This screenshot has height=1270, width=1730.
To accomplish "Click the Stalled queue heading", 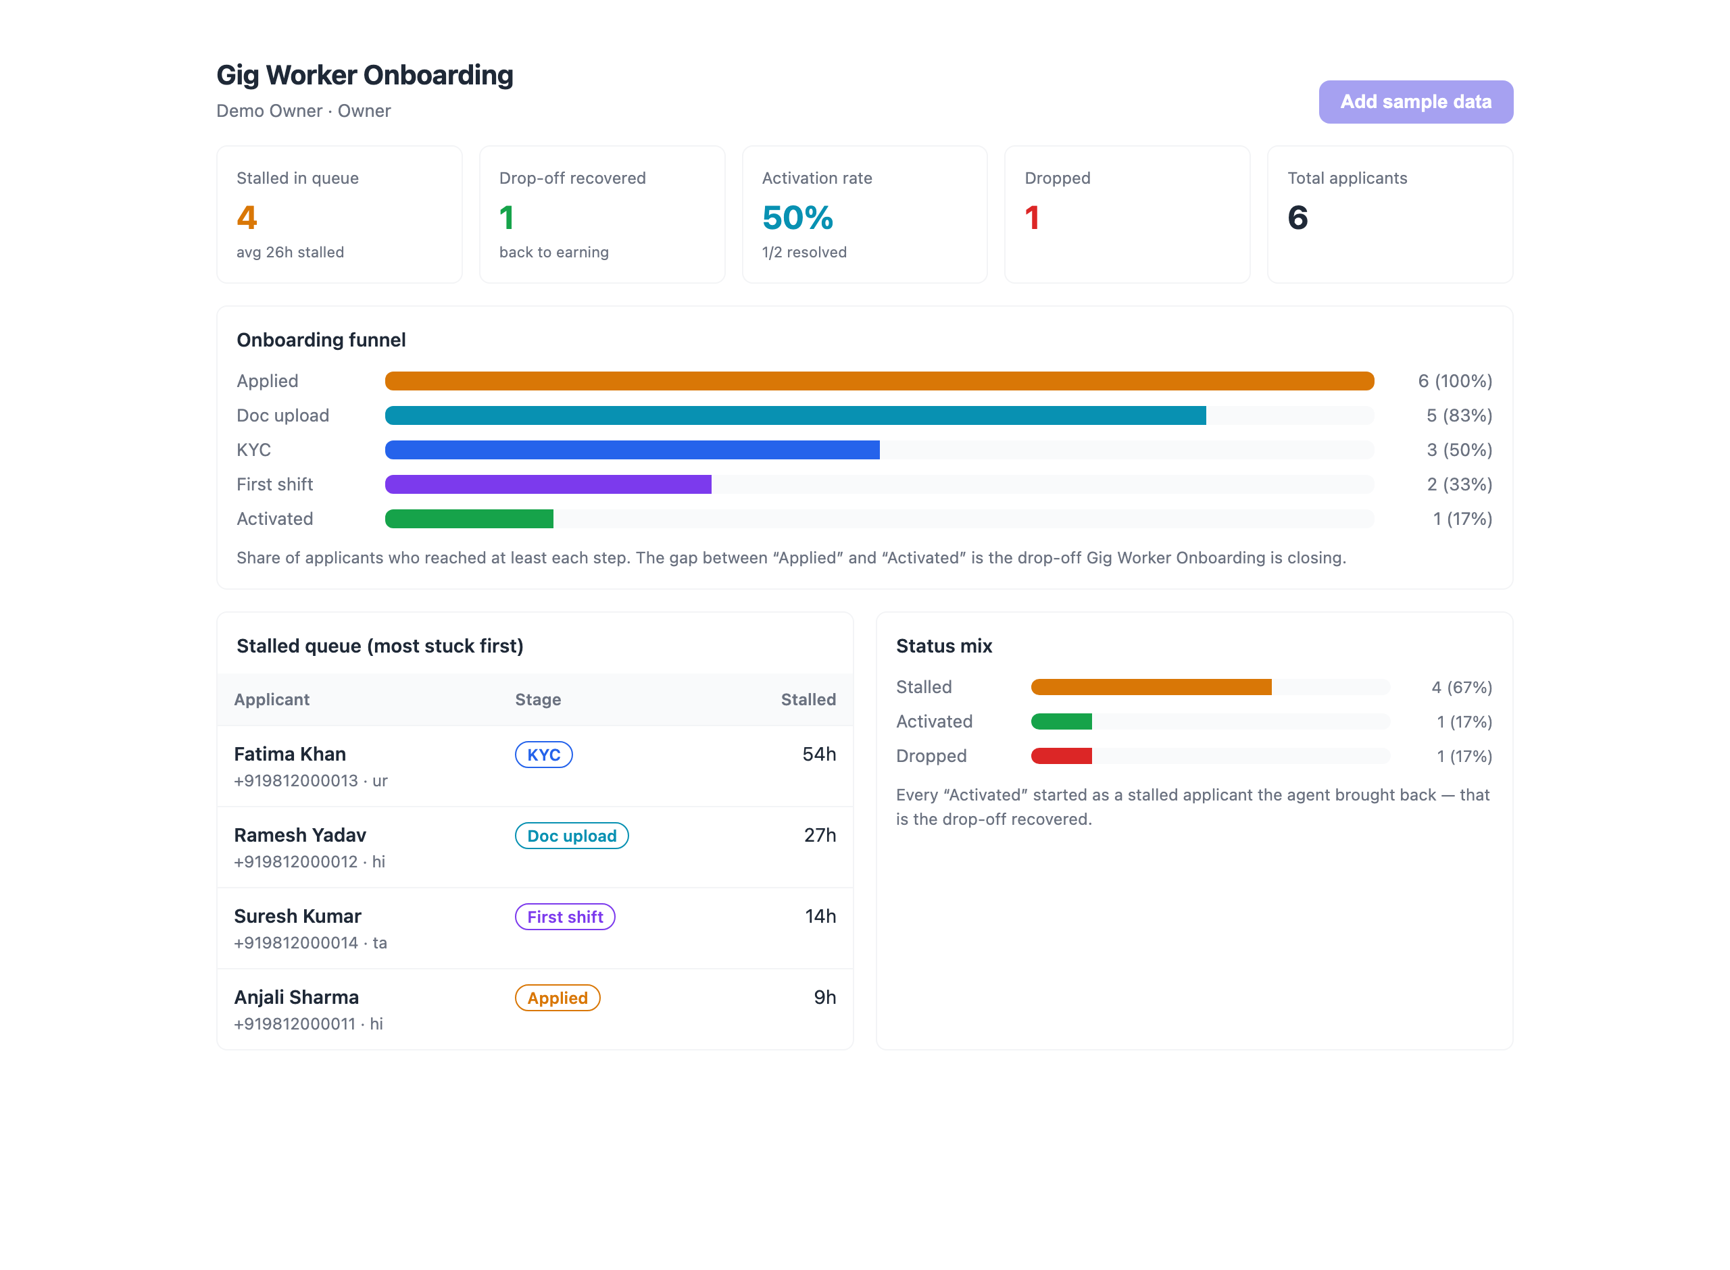I will 380,646.
